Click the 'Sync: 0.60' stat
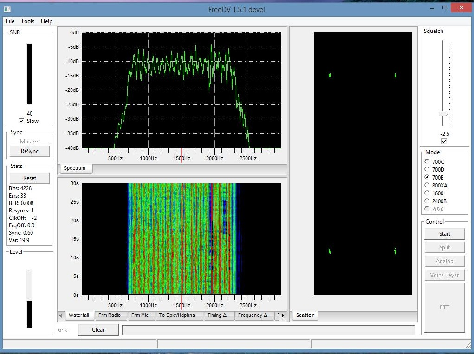 pyautogui.click(x=21, y=233)
